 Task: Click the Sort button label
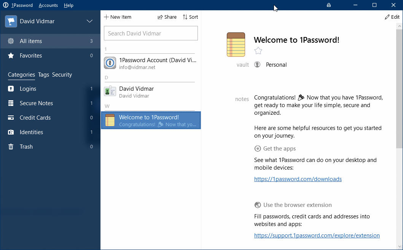[194, 17]
